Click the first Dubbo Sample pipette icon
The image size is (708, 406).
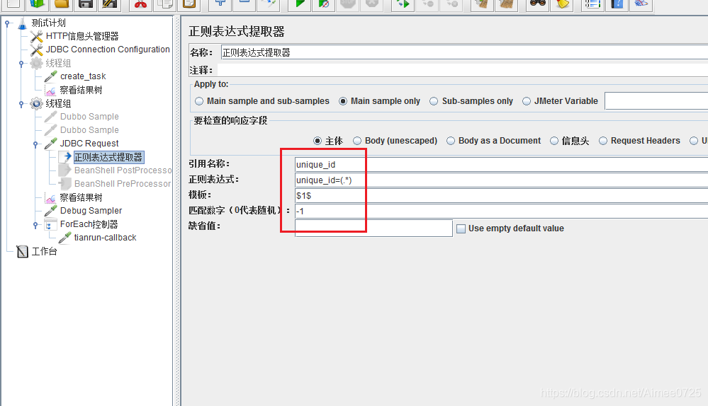[x=50, y=117]
